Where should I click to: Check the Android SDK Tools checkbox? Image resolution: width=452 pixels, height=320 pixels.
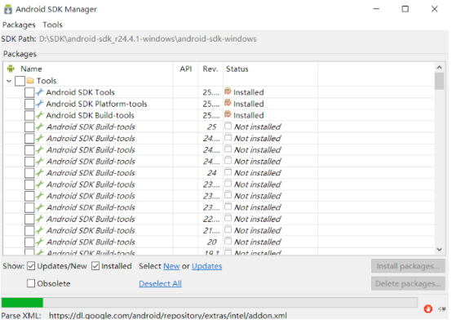[29, 92]
